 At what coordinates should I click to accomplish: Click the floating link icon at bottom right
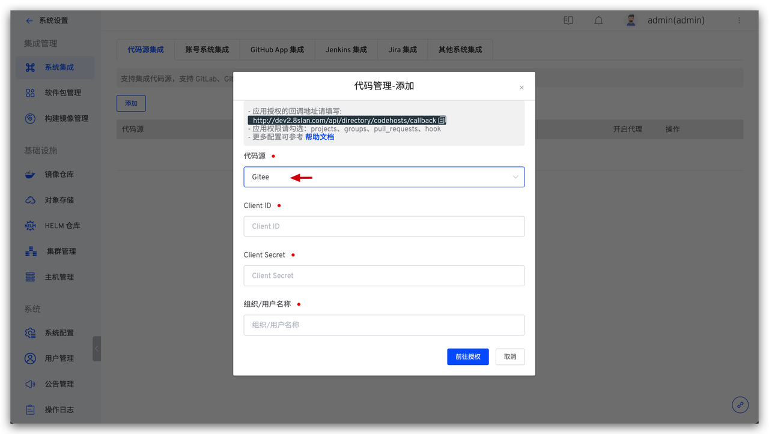(740, 405)
